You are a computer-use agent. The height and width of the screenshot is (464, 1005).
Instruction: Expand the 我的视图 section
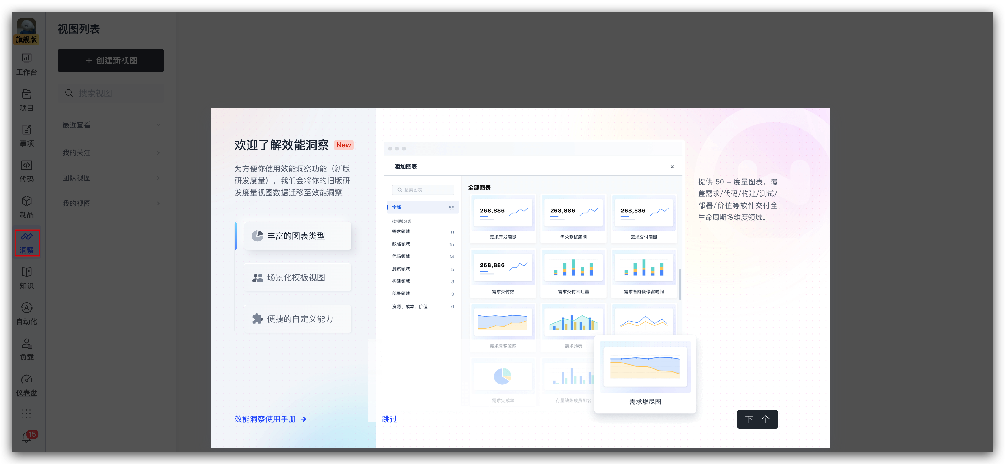pyautogui.click(x=111, y=203)
